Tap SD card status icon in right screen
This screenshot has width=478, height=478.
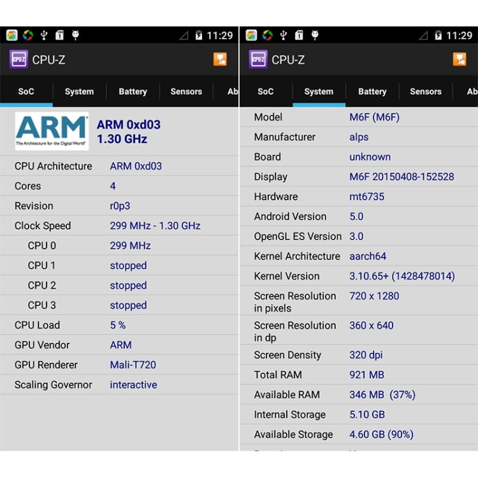[x=299, y=35]
